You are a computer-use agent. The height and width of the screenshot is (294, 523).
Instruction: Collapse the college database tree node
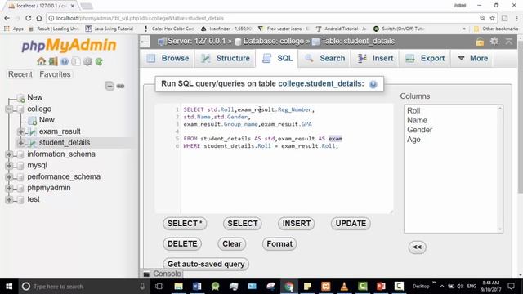tap(9, 109)
